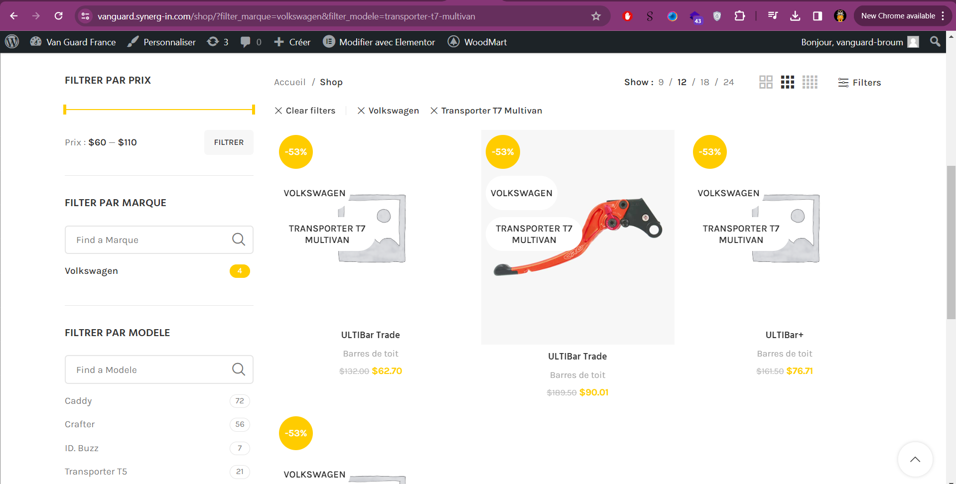
Task: Open the S extension icon
Action: click(650, 16)
